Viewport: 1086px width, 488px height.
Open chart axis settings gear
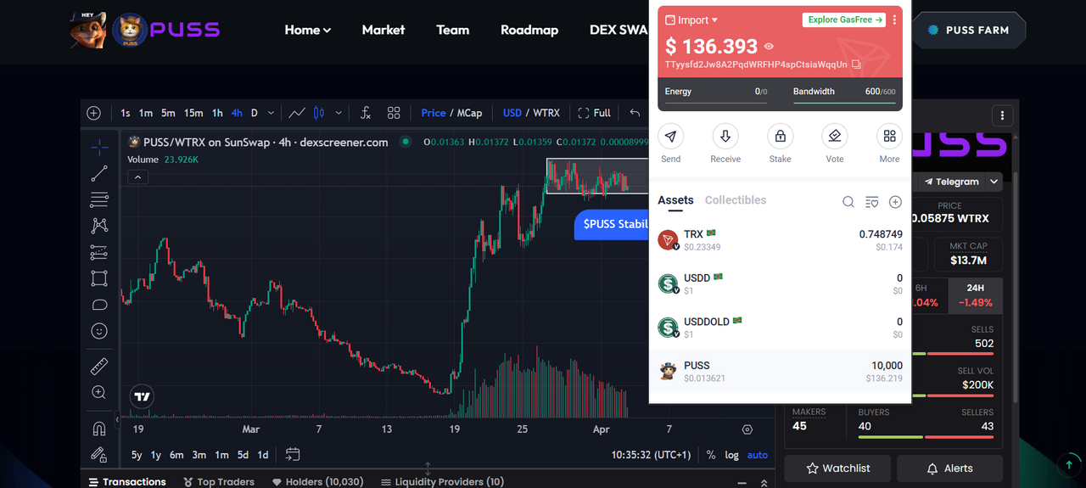pyautogui.click(x=747, y=429)
